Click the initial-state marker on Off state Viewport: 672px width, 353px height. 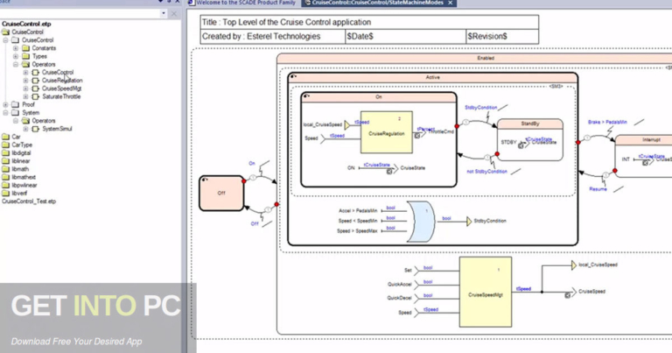[205, 180]
